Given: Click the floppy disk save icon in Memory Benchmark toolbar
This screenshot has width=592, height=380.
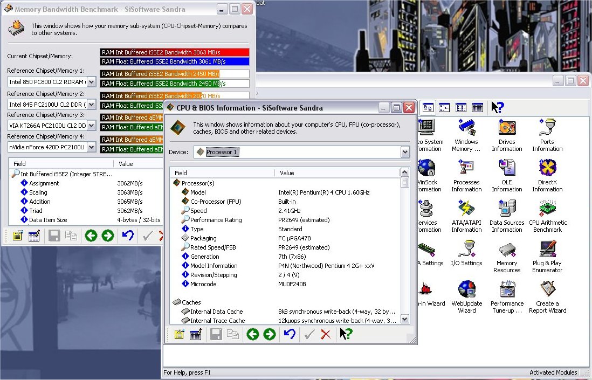Looking at the screenshot, I should tap(54, 236).
